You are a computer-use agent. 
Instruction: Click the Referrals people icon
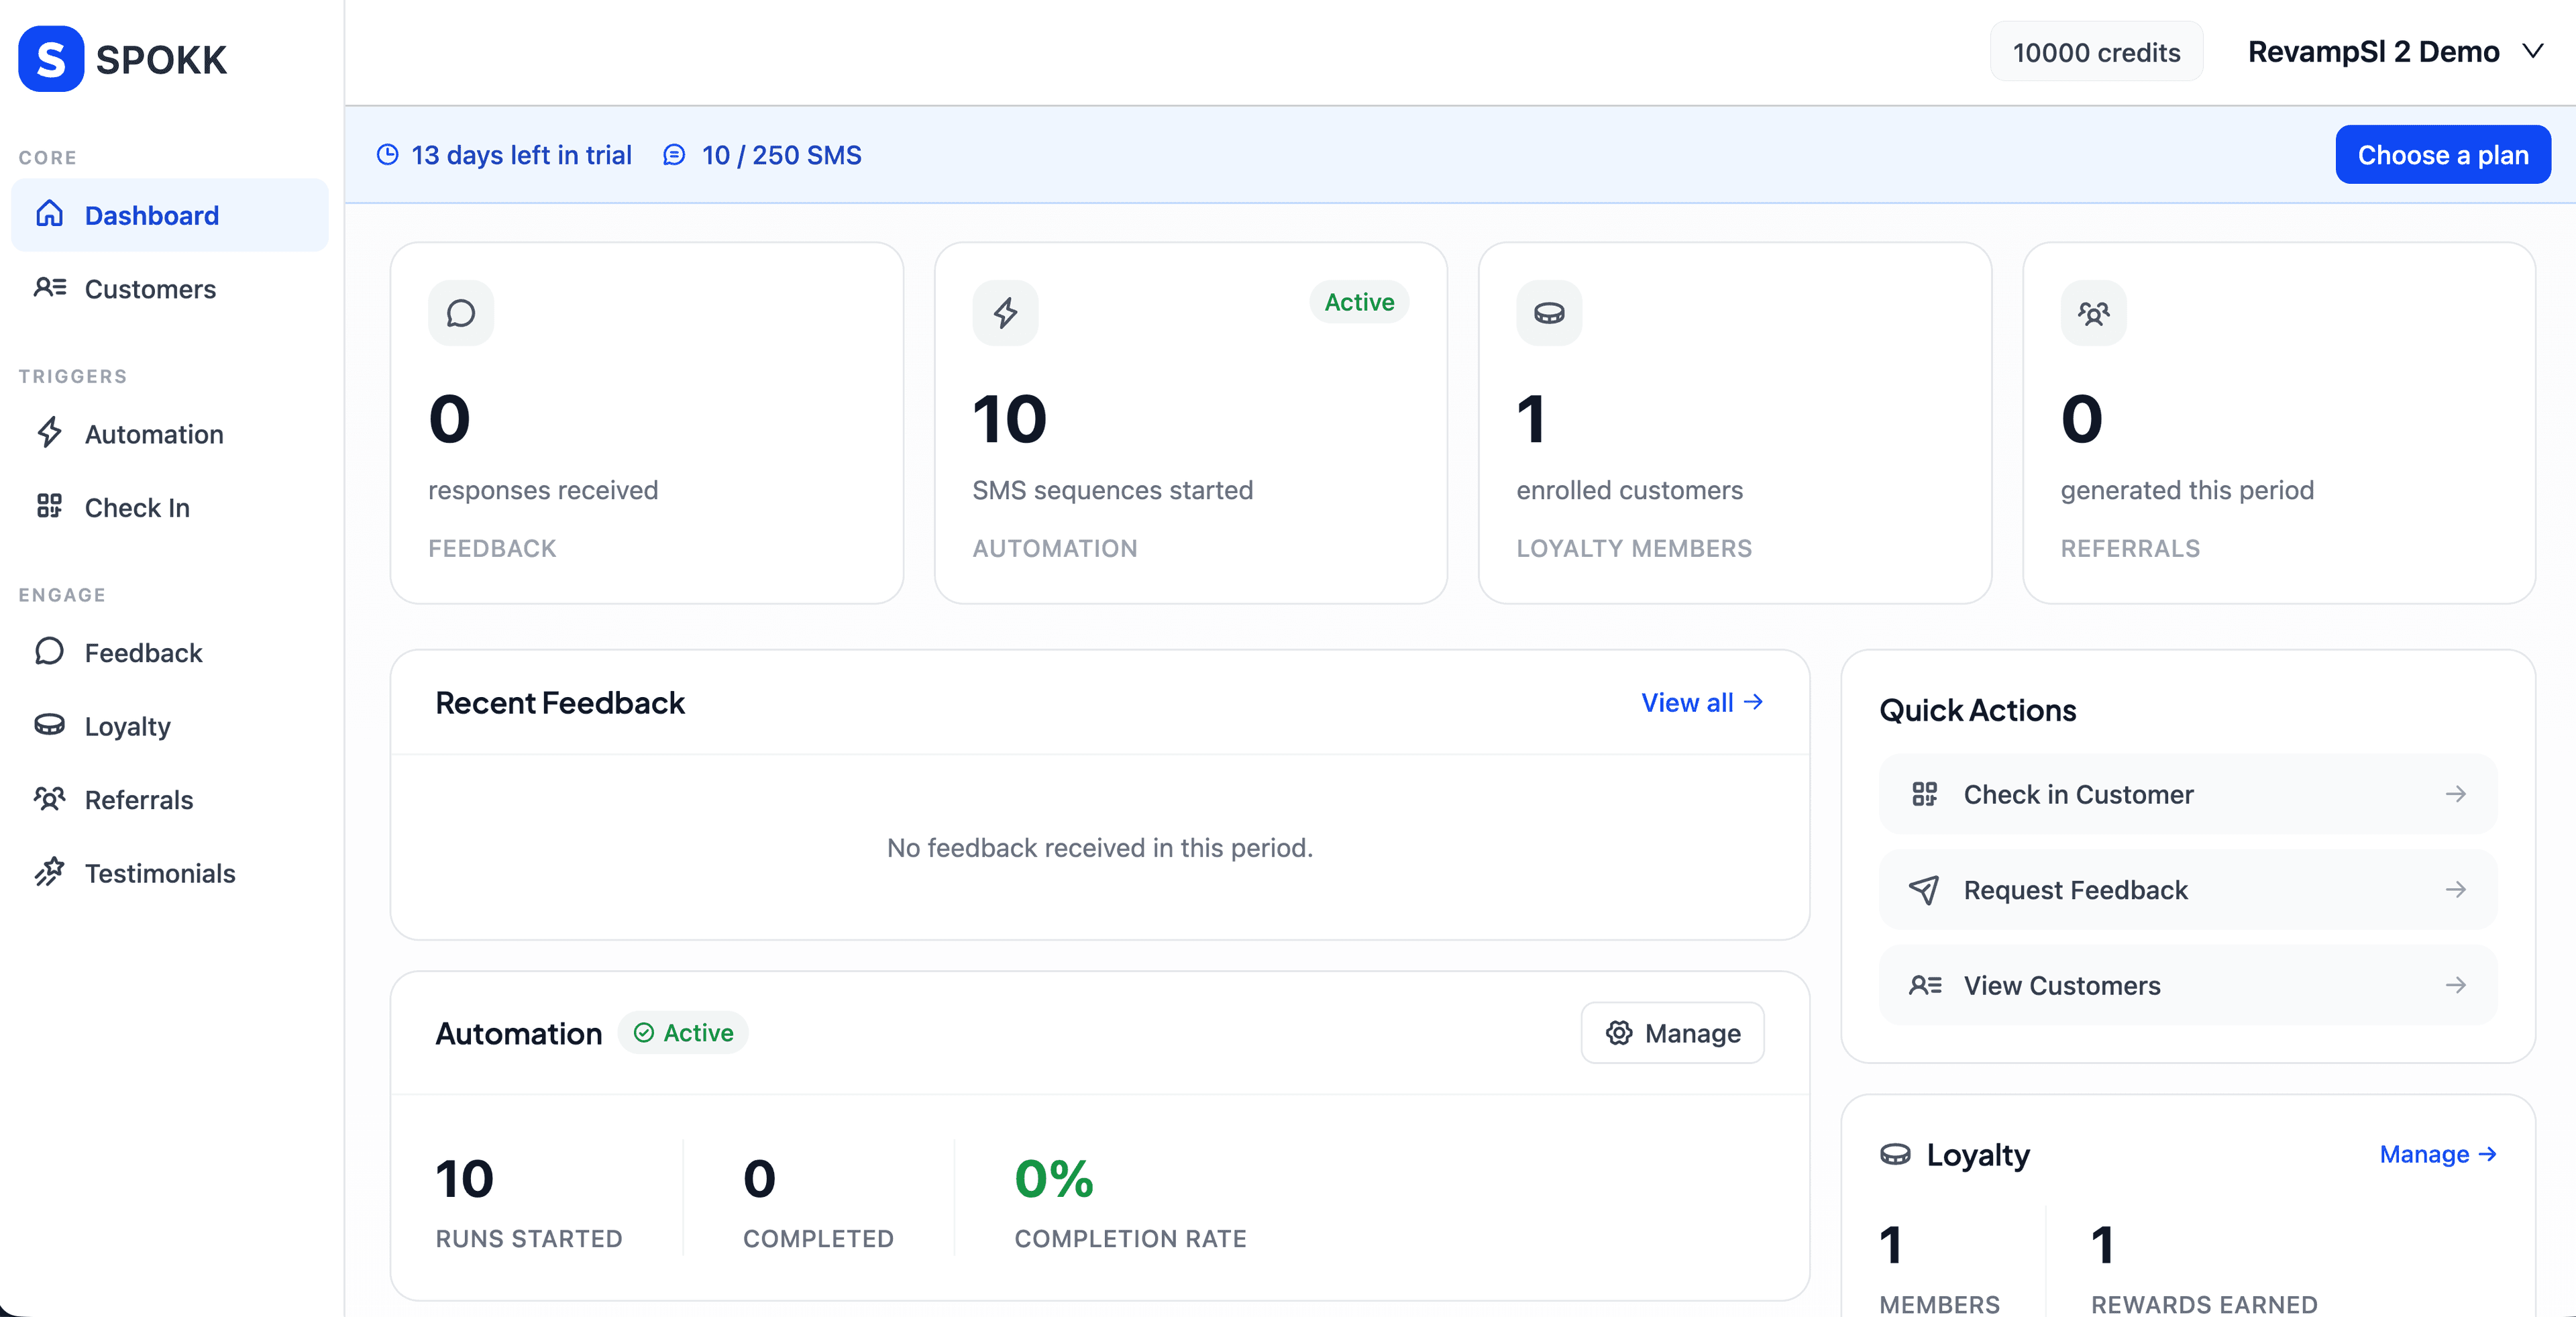tap(50, 799)
